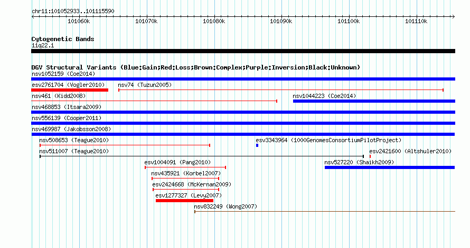Click the 101110k ruler label
The height and width of the screenshot is (248, 470).
pyautogui.click(x=416, y=21)
